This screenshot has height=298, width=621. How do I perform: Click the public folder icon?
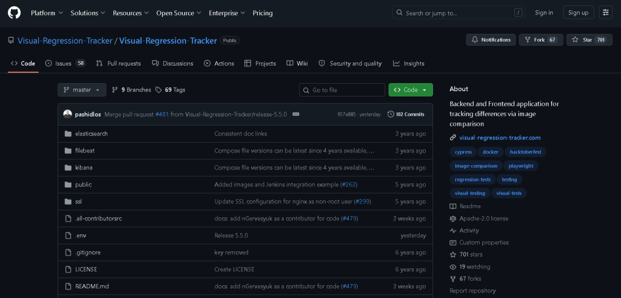(68, 185)
